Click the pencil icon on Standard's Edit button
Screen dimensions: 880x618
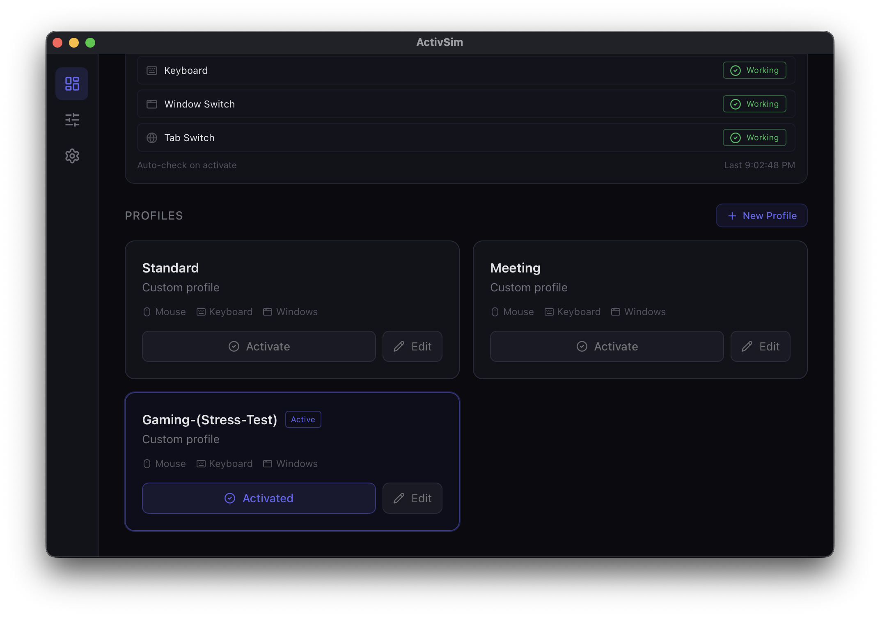click(x=399, y=346)
